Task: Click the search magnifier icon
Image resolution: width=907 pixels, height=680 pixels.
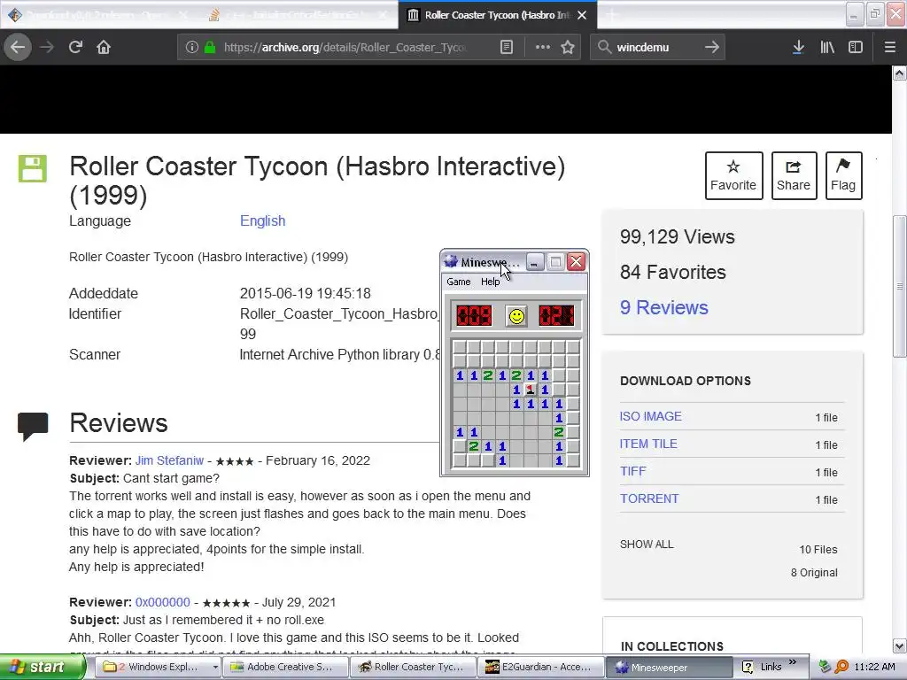Action: [x=604, y=47]
